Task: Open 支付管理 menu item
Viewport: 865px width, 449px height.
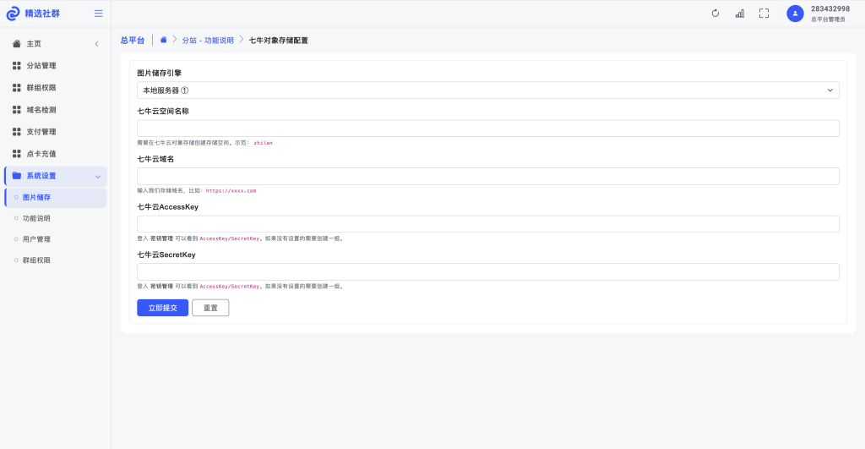Action: click(x=55, y=132)
